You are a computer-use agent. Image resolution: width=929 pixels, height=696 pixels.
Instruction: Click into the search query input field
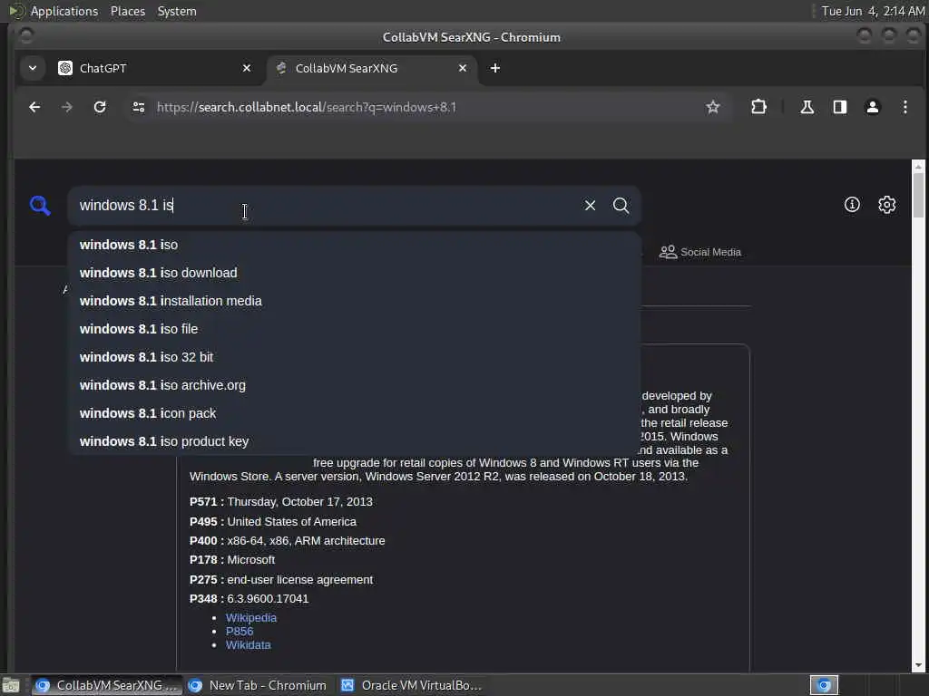(x=326, y=206)
